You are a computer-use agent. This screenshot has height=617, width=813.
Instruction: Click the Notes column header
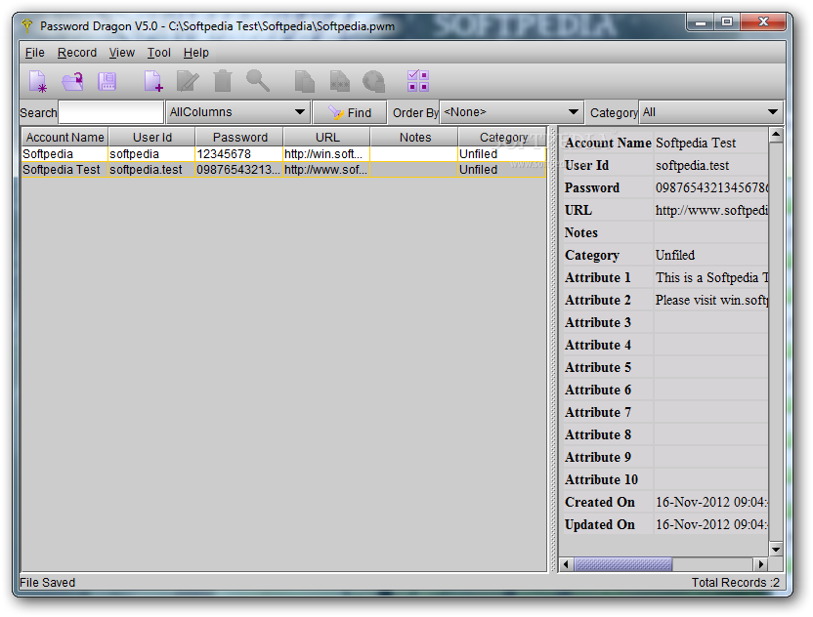pos(414,138)
